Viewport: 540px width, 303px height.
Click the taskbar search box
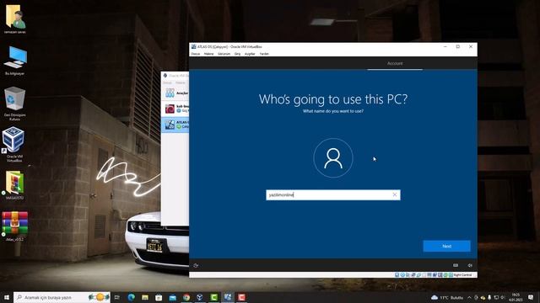pyautogui.click(x=62, y=297)
